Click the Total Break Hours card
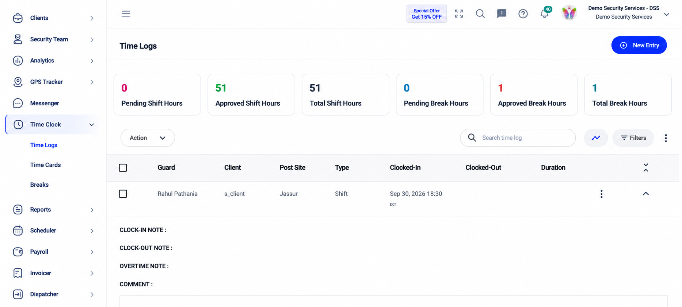This screenshot has width=682, height=307. pos(628,95)
